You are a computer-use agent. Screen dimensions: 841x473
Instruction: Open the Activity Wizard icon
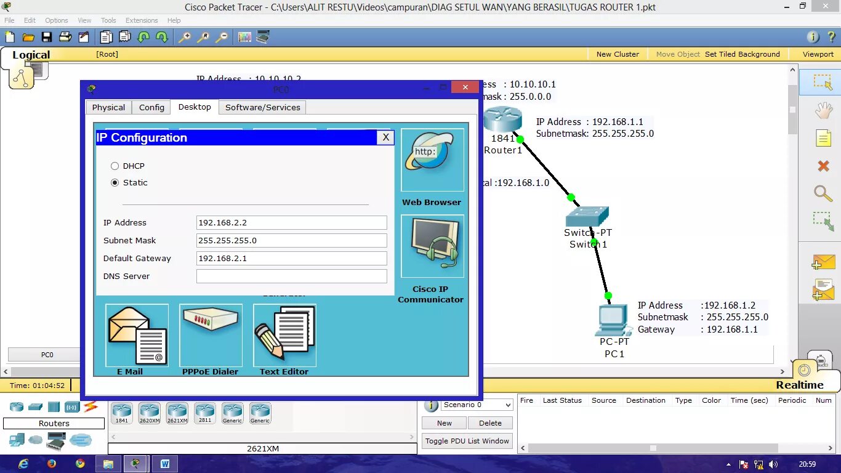click(84, 37)
